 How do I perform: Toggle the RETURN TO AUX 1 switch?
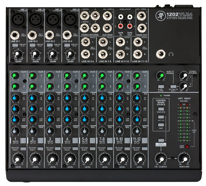[173, 86]
